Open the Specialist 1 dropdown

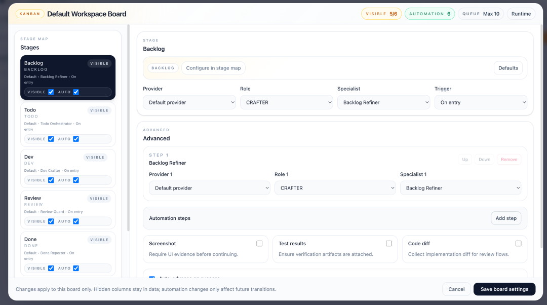point(461,188)
